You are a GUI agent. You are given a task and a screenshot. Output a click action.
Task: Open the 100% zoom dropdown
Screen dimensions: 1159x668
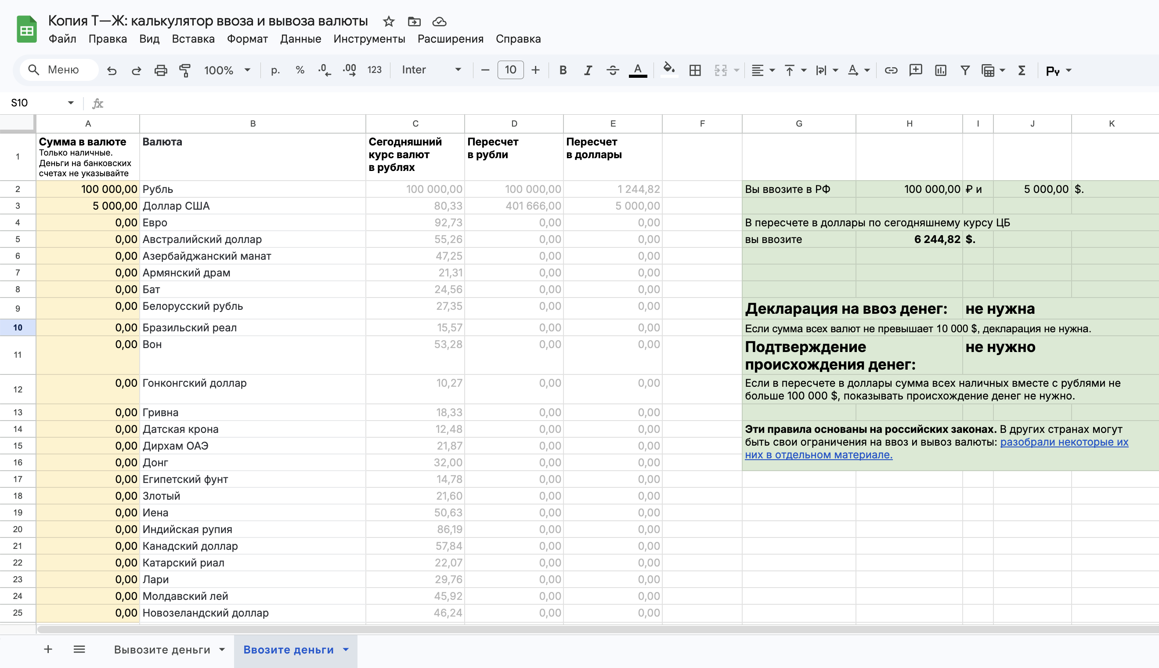click(x=227, y=70)
